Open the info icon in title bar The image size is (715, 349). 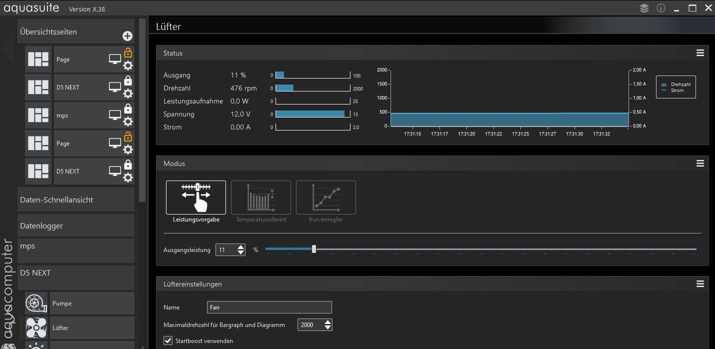click(x=661, y=8)
